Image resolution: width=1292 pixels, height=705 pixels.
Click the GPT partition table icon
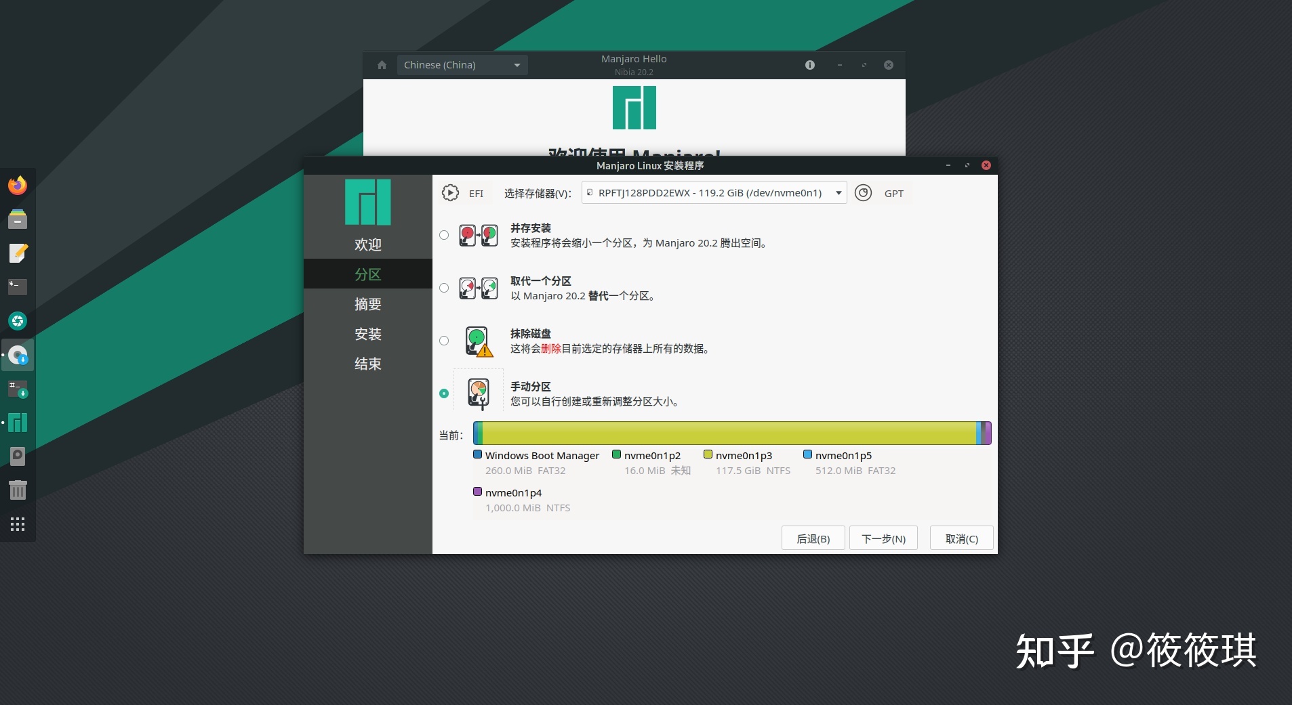click(863, 193)
